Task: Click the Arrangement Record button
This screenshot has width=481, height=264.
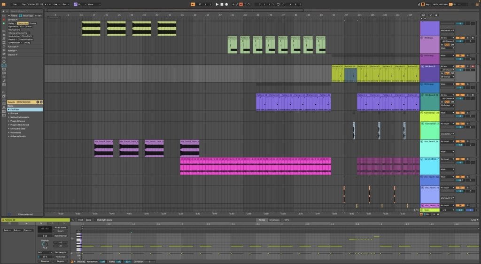Action: click(226, 4)
